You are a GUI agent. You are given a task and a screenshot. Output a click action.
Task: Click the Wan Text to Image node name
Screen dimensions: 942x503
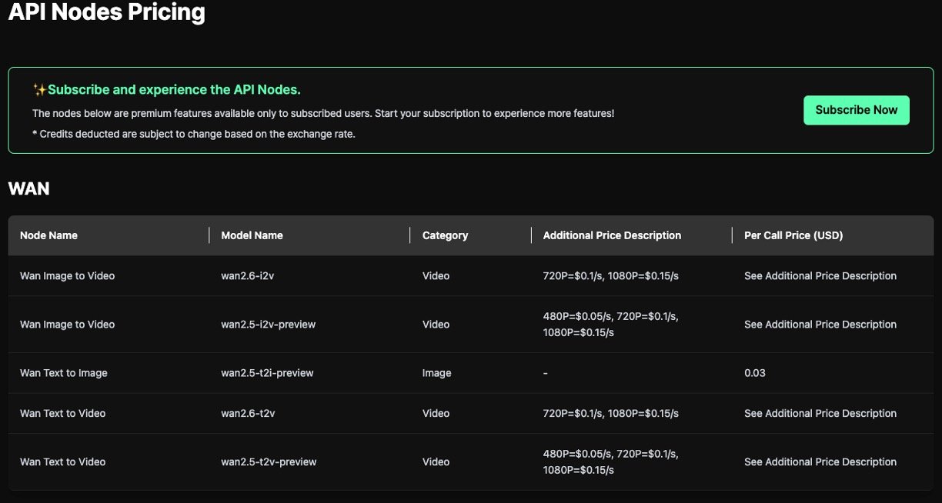coord(63,373)
